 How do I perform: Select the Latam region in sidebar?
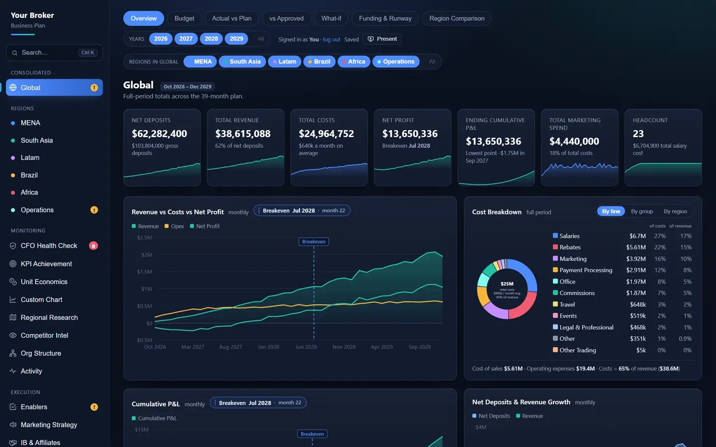click(54, 158)
